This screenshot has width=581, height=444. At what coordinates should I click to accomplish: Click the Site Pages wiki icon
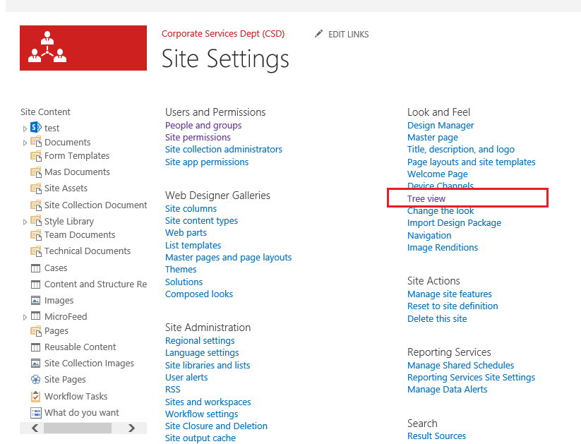[35, 380]
